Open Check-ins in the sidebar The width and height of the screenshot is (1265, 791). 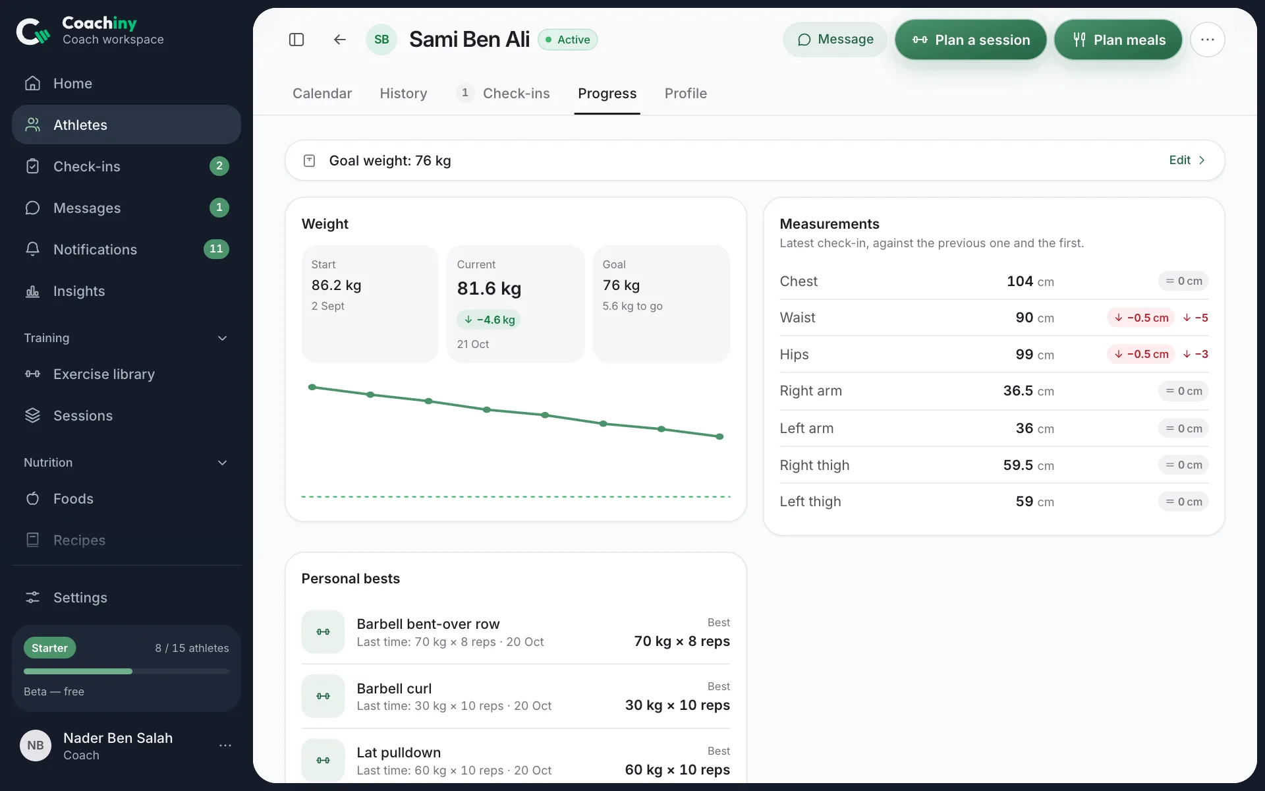point(126,167)
